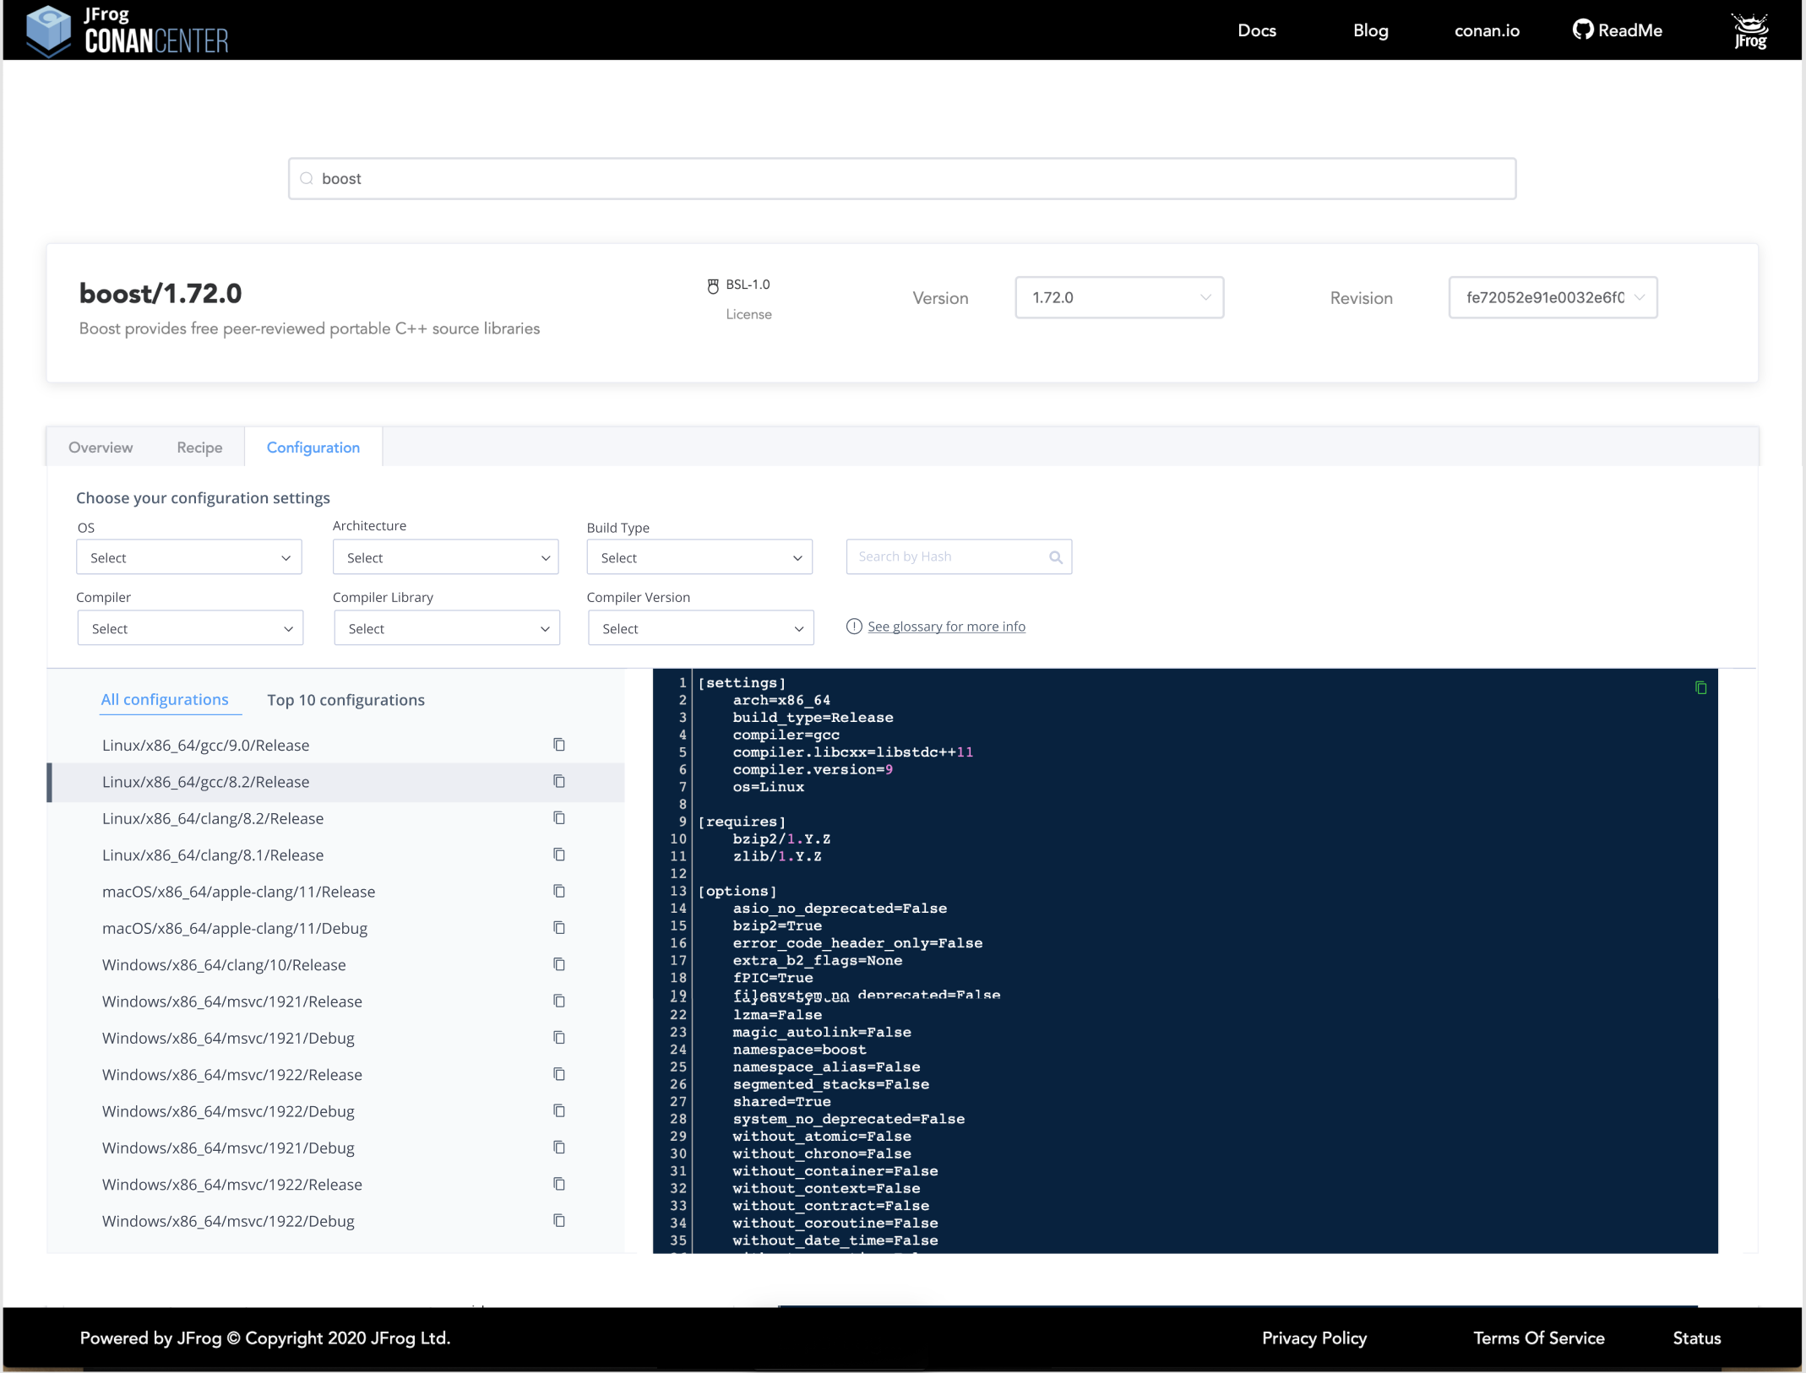
Task: Open the GitHub ReadMe link
Action: tap(1617, 30)
